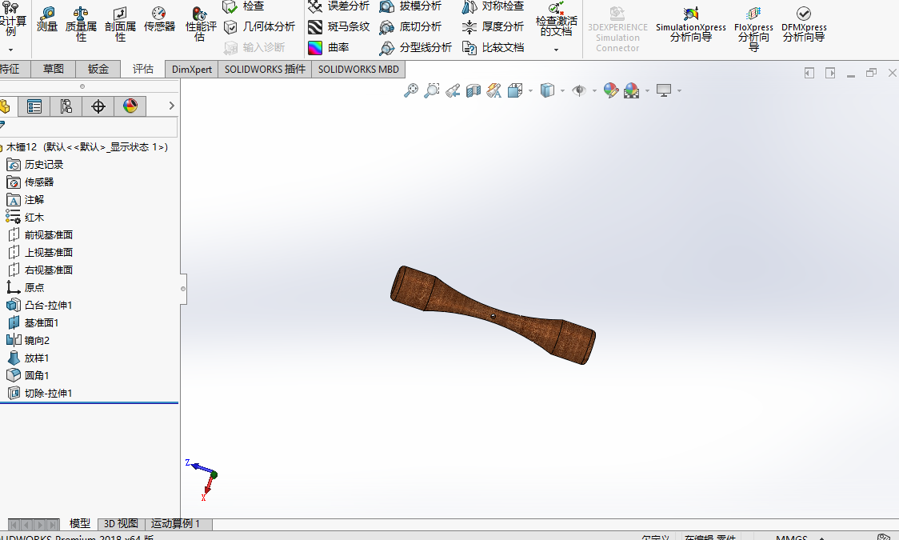This screenshot has width=899, height=540.
Task: Select 凸台-拉伸1 feature
Action: [x=39, y=306]
